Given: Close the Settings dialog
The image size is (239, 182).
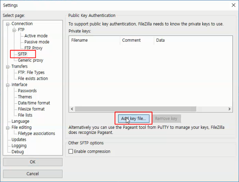Looking at the screenshot, I should 233,5.
